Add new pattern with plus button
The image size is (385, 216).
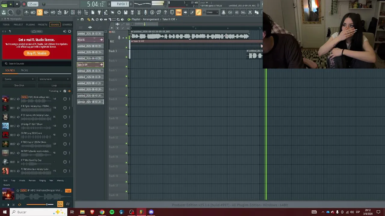131,4
